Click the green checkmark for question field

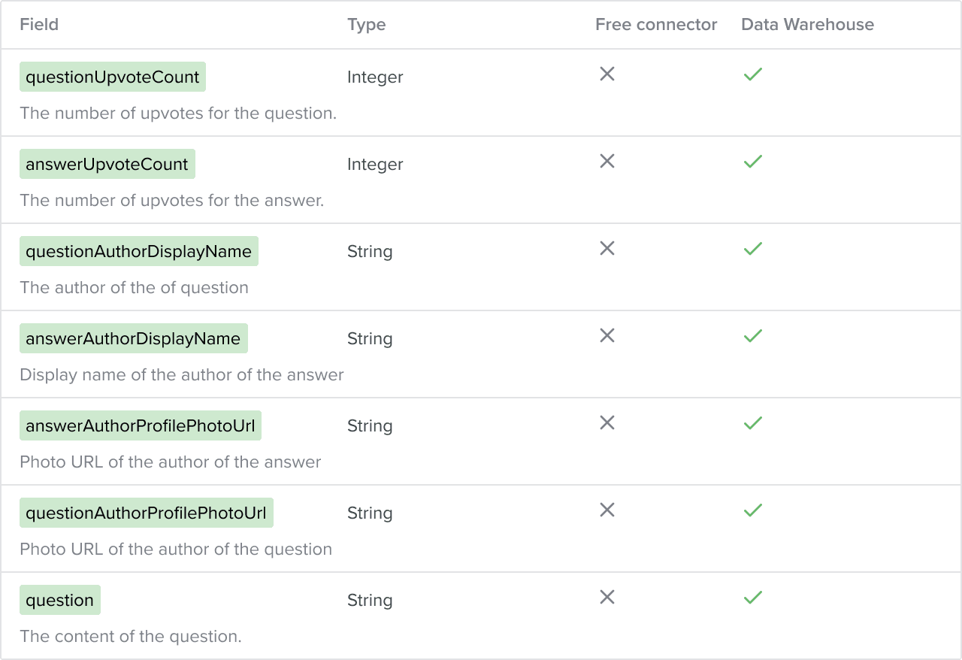(x=753, y=597)
